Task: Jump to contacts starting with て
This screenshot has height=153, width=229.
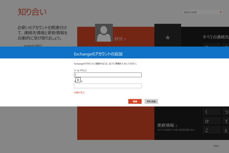Action: (x=226, y=121)
